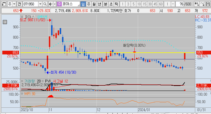
Task: Click the 2023/10 date axis label
Action: 27,110
